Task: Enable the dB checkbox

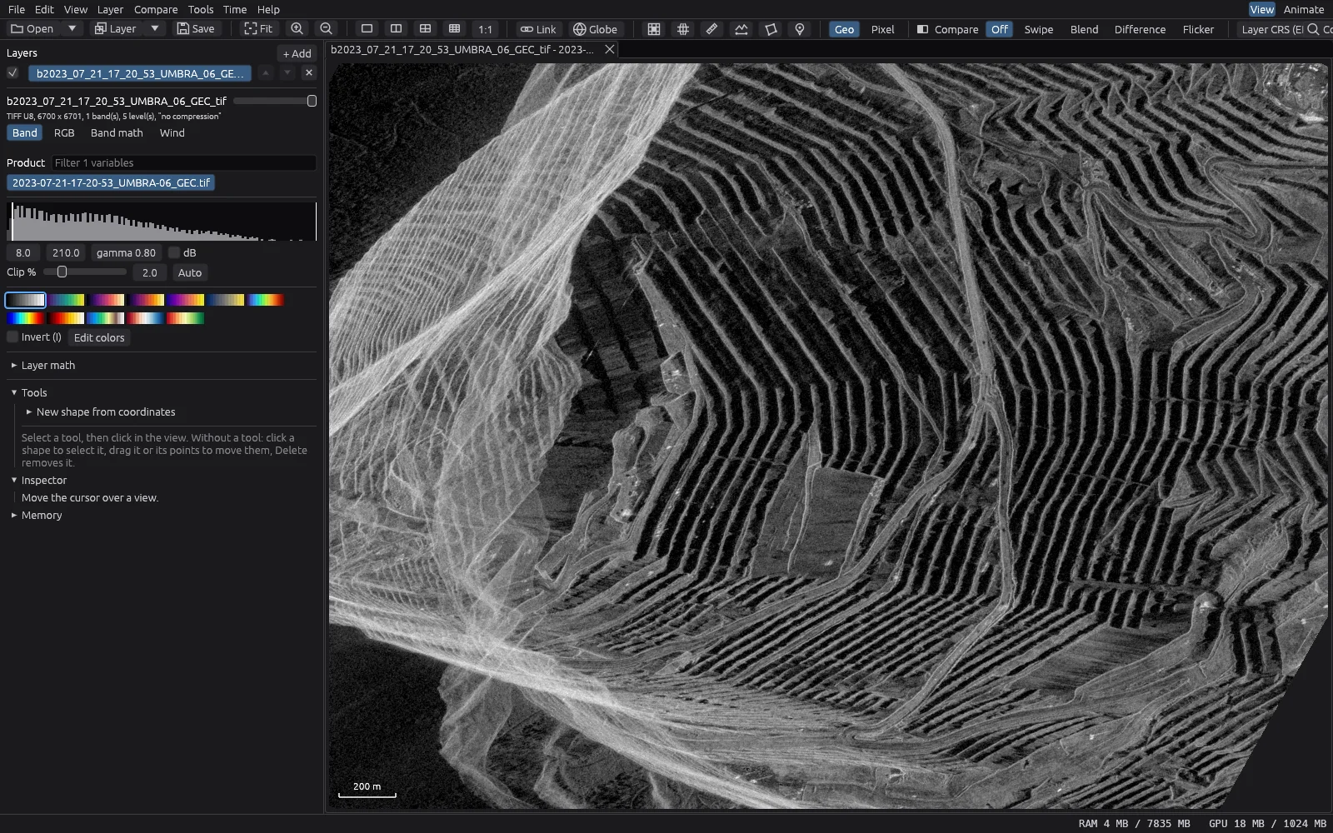Action: click(174, 252)
